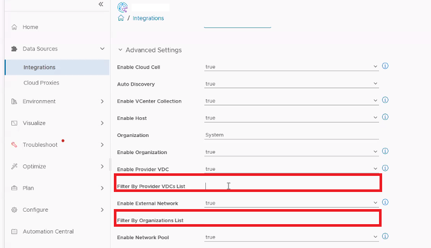Click the Filter By Provider VDCs List field
431x248 pixels.
(x=291, y=186)
